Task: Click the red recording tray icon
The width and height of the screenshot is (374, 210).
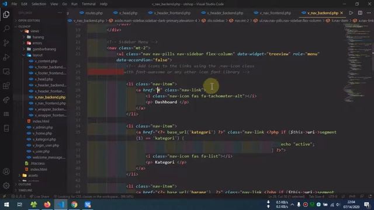Action: [x=305, y=205]
